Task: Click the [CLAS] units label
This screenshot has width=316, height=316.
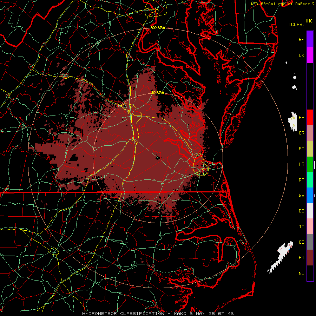Action: coord(297,25)
